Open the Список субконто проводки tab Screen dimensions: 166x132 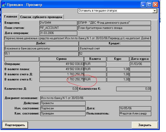click(41, 17)
